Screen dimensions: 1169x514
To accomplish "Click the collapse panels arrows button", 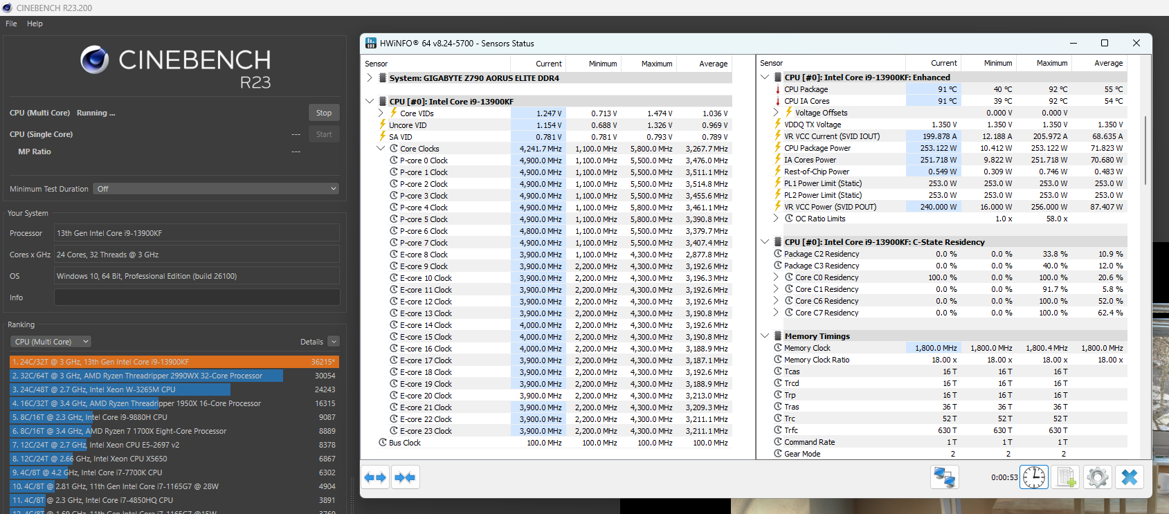I will pos(405,477).
